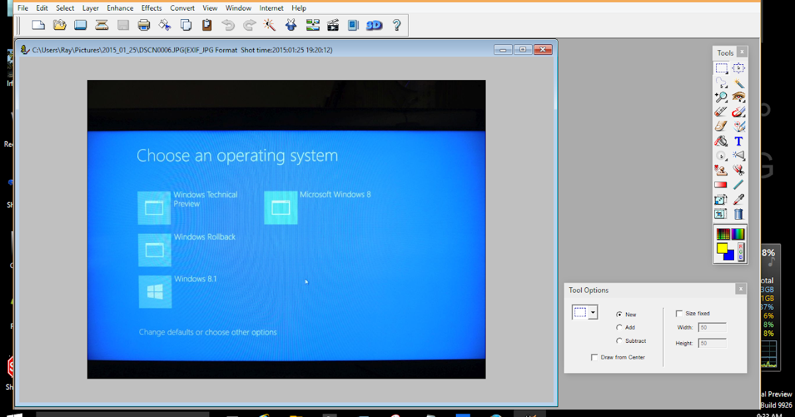Select the red gradient fill tool
This screenshot has width=795, height=417.
coord(721,185)
